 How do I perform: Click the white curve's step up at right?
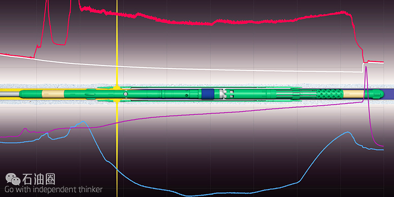click(x=362, y=67)
